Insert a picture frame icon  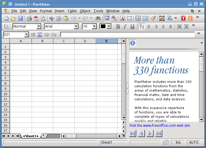coord(130,18)
